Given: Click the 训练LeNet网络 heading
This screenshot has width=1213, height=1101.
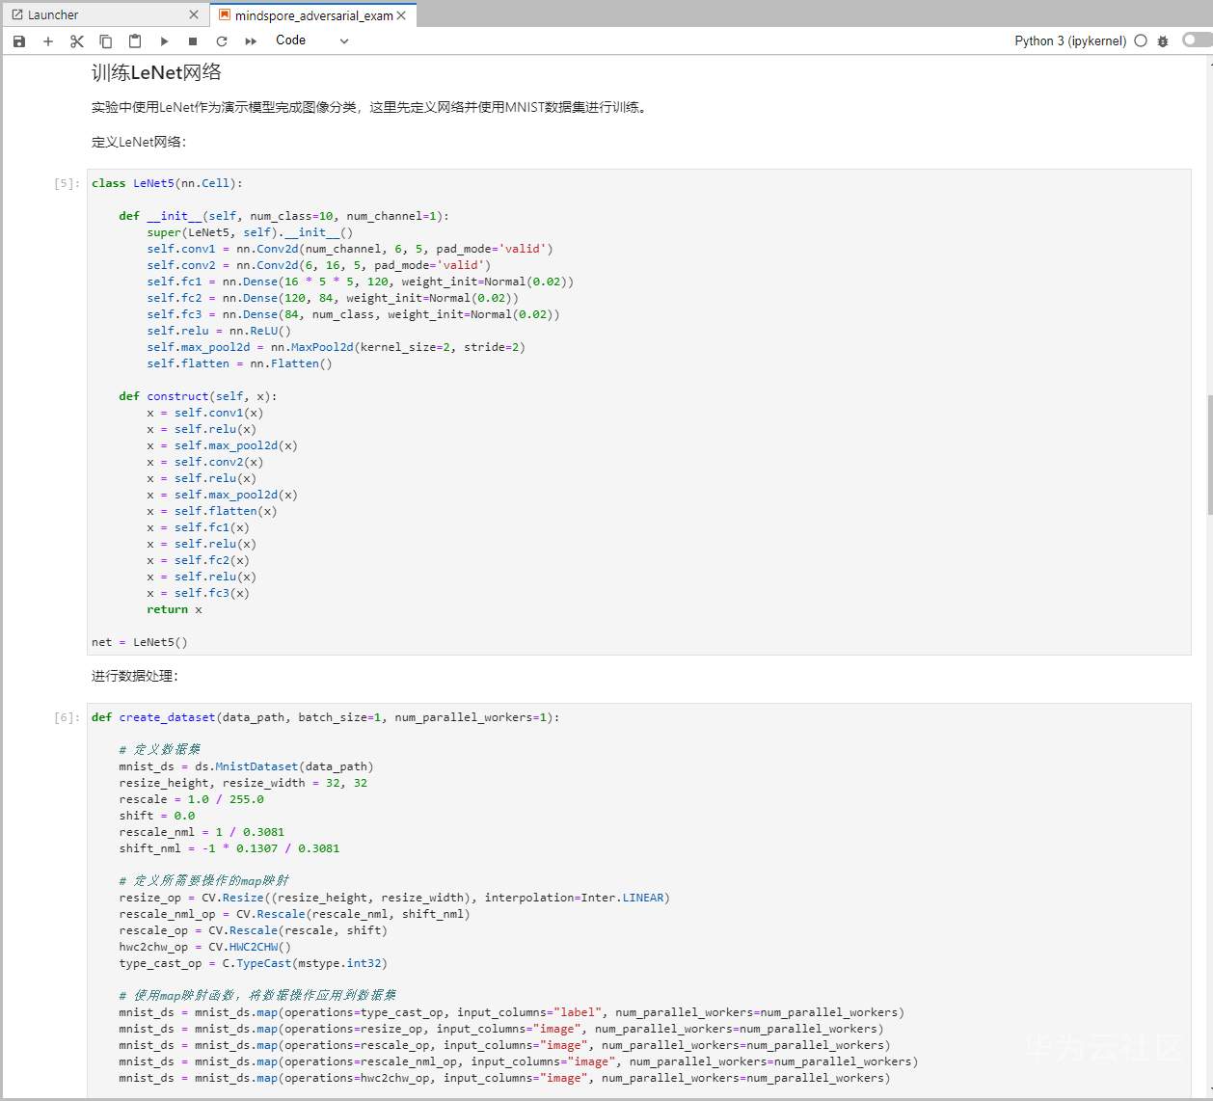Looking at the screenshot, I should pyautogui.click(x=156, y=72).
